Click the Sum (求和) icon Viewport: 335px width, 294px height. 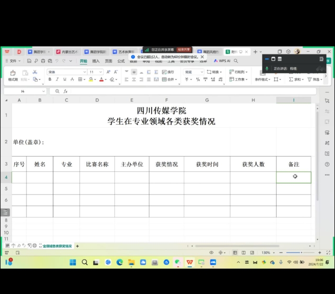point(296,80)
